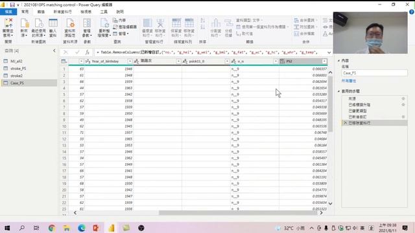
Task: Select the 來源 applied step
Action: click(374, 98)
